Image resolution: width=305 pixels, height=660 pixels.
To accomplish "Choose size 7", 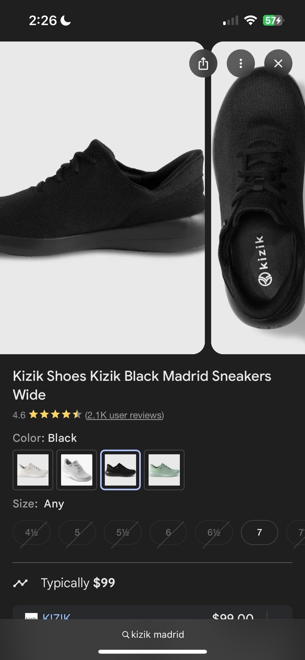I will [259, 533].
